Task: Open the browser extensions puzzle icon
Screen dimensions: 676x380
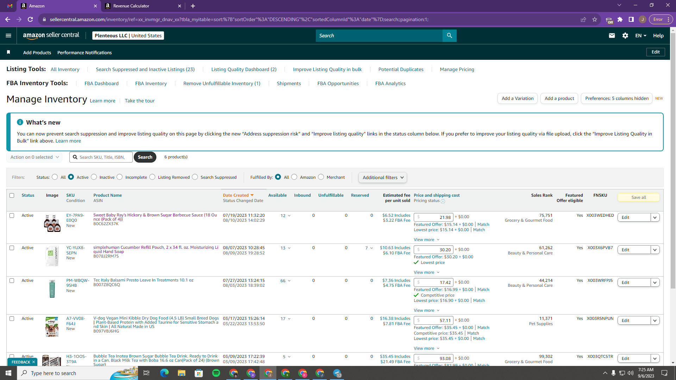Action: [x=620, y=19]
